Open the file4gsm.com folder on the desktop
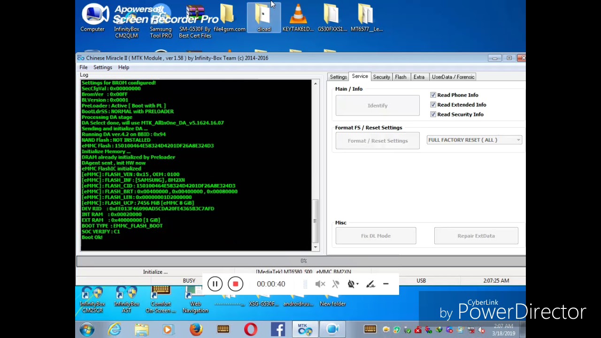The height and width of the screenshot is (338, 601). click(229, 19)
